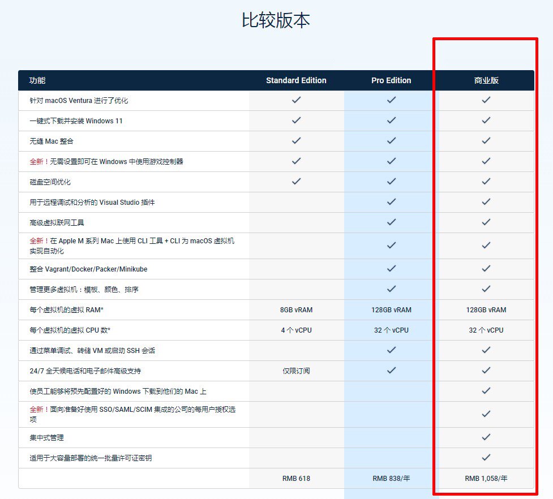Click the 128GB vRAM value under 商业版
The width and height of the screenshot is (553, 499).
[x=486, y=310]
